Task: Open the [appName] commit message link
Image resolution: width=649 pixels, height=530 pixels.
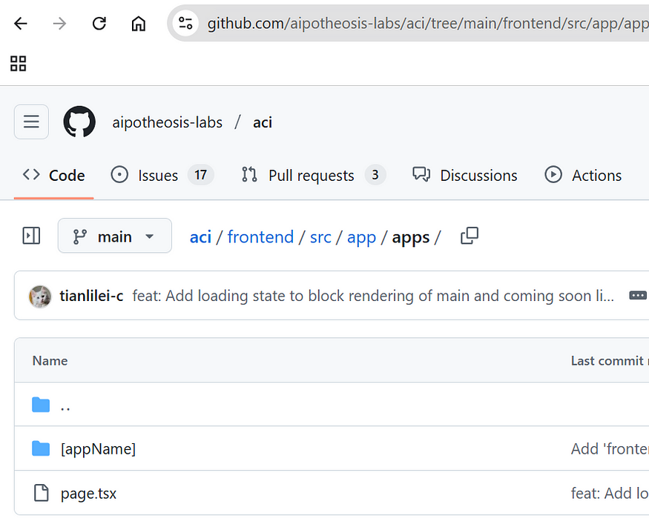Action: pyautogui.click(x=610, y=449)
